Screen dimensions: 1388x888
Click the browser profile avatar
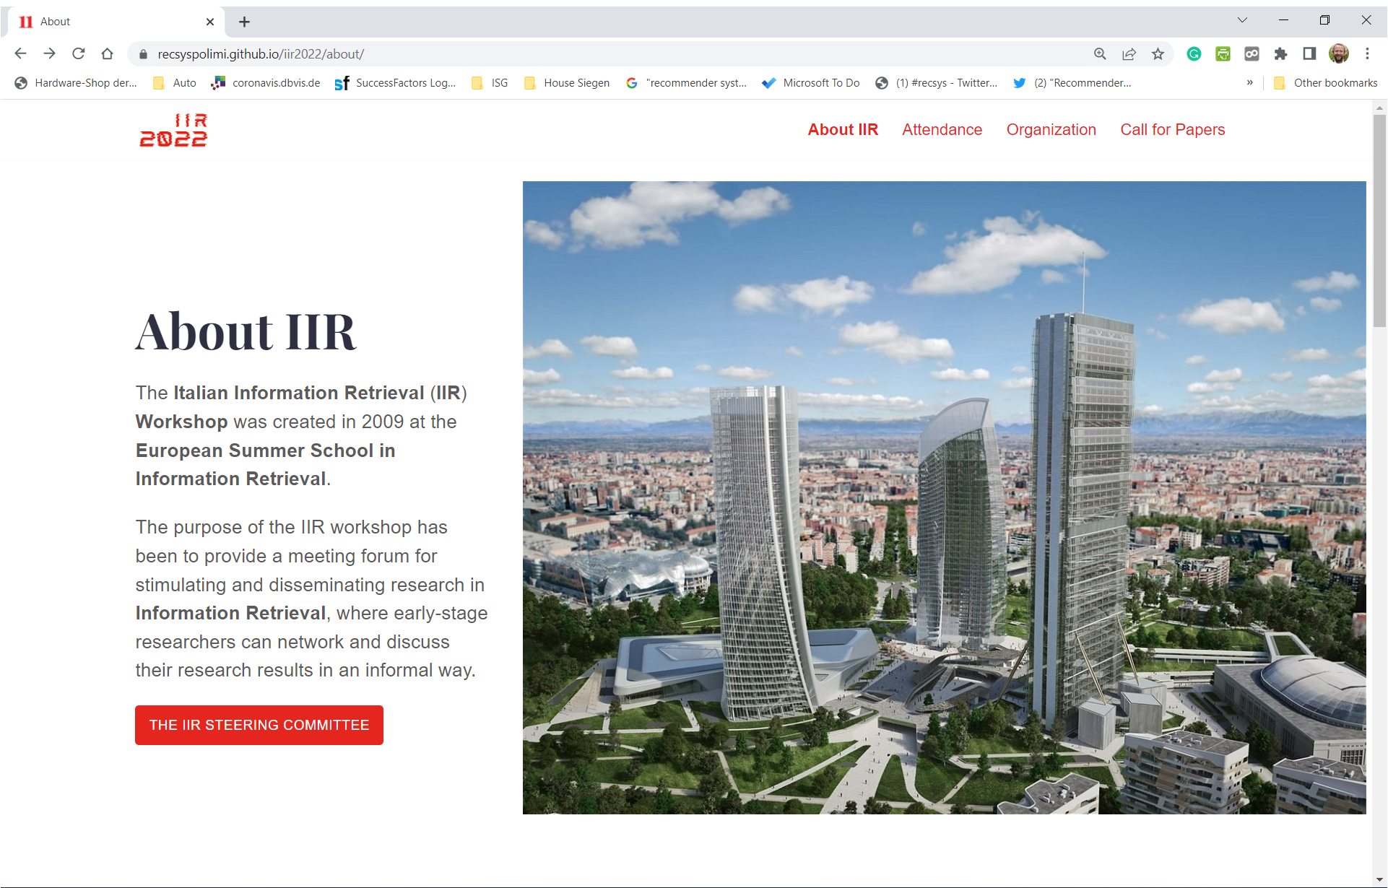1340,54
